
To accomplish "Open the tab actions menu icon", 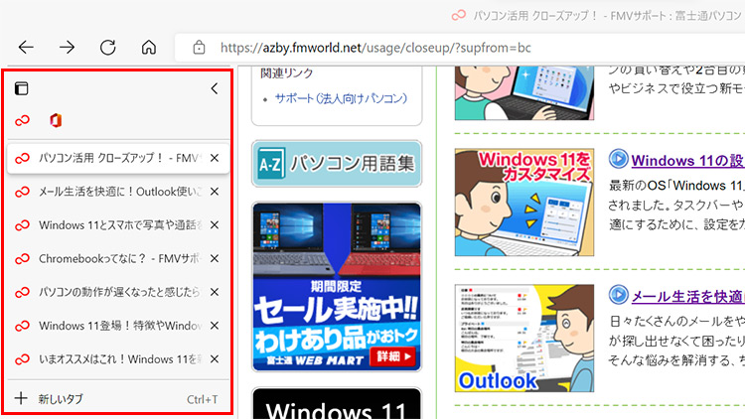I will pos(21,88).
